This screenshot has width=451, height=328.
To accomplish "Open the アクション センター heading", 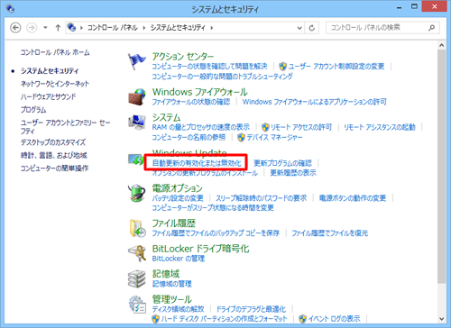I will 183,57.
